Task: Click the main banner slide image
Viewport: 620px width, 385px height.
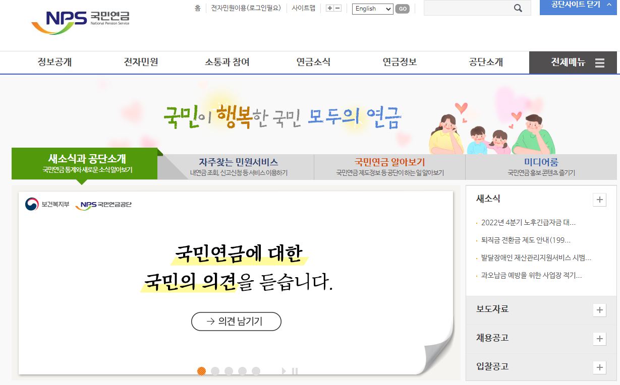Action: coord(236,283)
